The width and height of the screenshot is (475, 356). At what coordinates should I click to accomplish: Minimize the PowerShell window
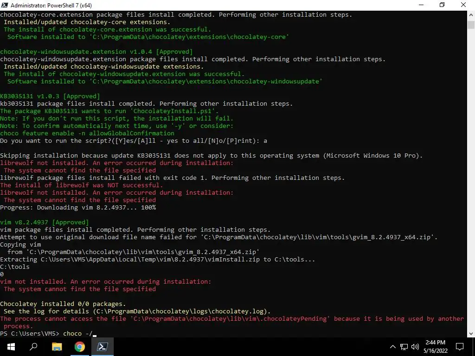coord(421,5)
